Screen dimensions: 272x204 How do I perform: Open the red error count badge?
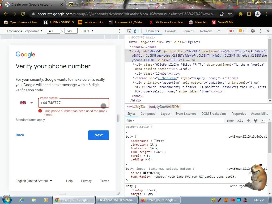tap(232, 31)
